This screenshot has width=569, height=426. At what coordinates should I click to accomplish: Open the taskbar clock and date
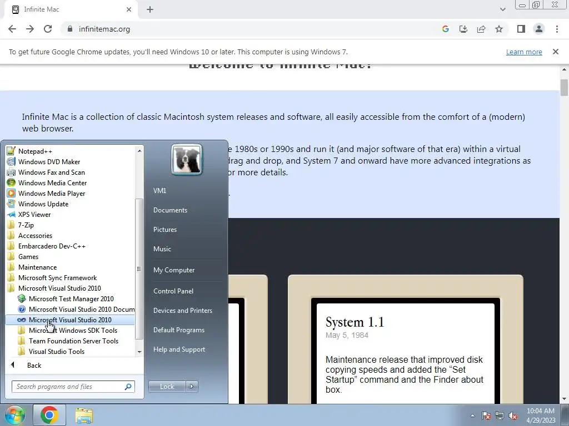pyautogui.click(x=541, y=415)
